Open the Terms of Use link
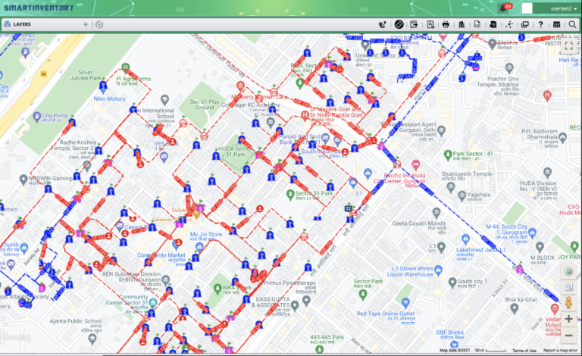The image size is (582, 356). [x=524, y=351]
